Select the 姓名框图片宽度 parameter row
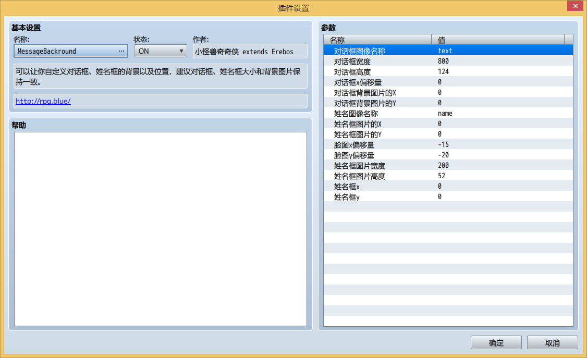587x358 pixels. pos(448,165)
